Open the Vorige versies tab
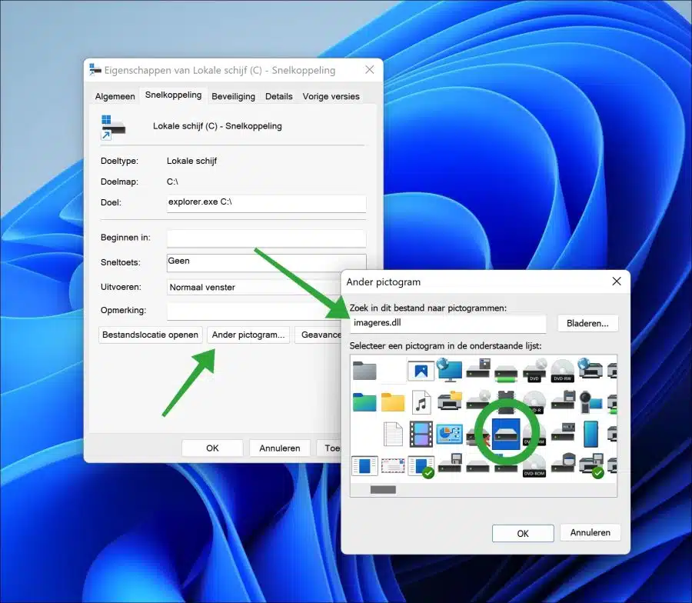The width and height of the screenshot is (692, 603). [x=331, y=96]
